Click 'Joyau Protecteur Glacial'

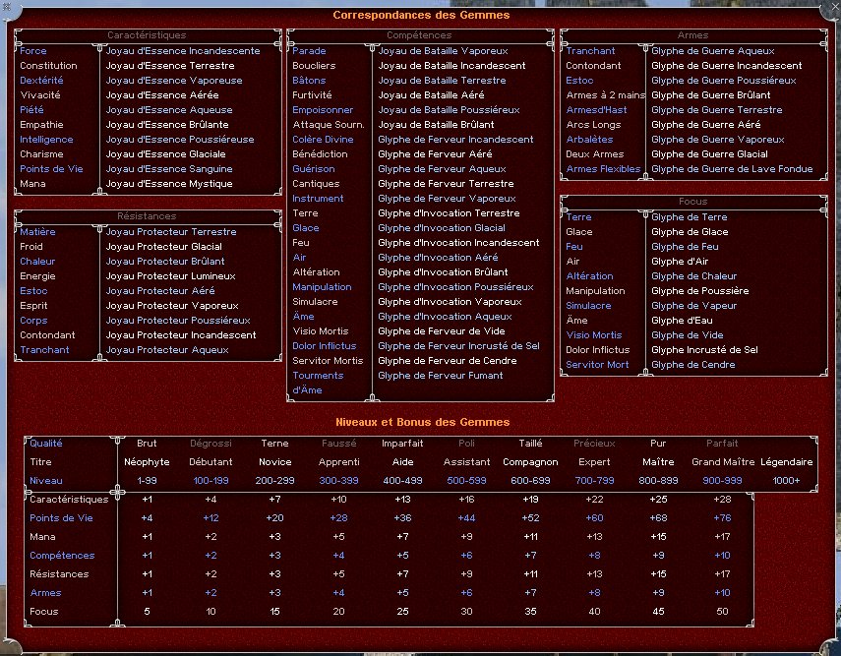pyautogui.click(x=163, y=247)
